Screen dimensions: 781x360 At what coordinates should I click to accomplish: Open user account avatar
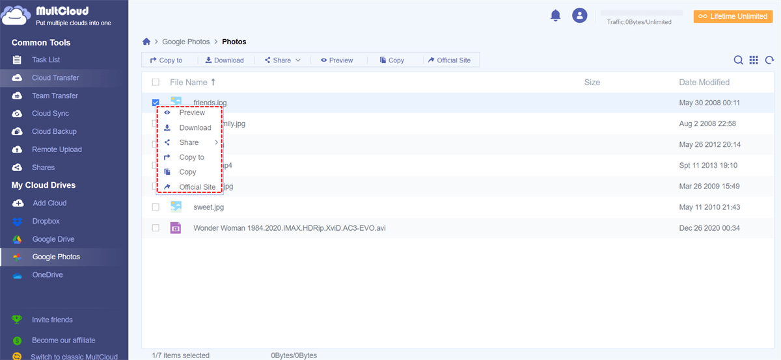(x=580, y=16)
